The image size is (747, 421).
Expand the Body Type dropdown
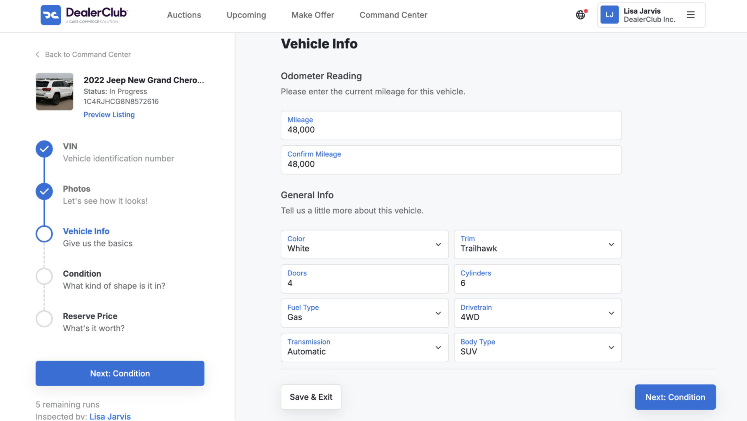pos(537,348)
